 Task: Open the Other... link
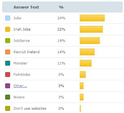20,86
